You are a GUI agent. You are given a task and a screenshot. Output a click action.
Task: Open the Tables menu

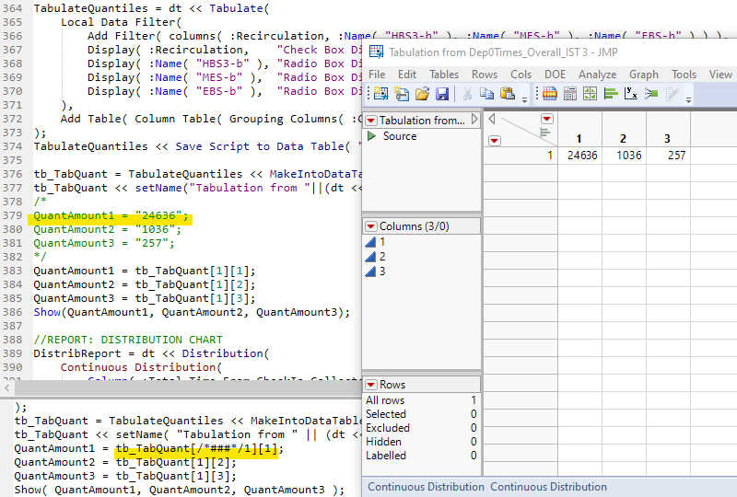[444, 75]
